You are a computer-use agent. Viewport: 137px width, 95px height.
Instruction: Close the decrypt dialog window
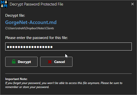click(x=133, y=4)
